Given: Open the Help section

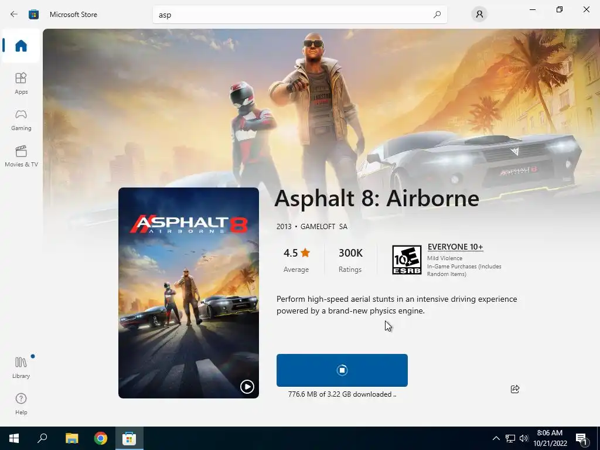Looking at the screenshot, I should [21, 404].
